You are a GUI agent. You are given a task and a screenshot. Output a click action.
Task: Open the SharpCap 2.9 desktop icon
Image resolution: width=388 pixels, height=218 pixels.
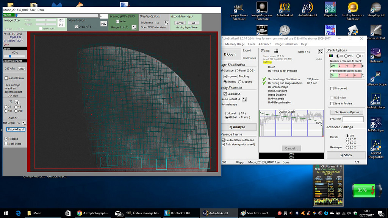tap(375, 8)
